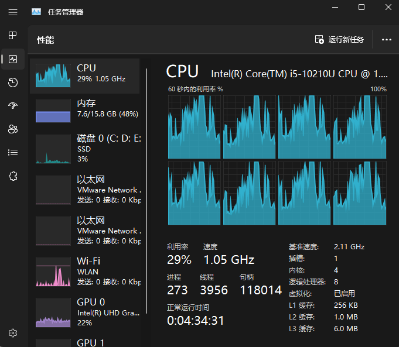
Task: Open the App history page
Action: tap(13, 83)
